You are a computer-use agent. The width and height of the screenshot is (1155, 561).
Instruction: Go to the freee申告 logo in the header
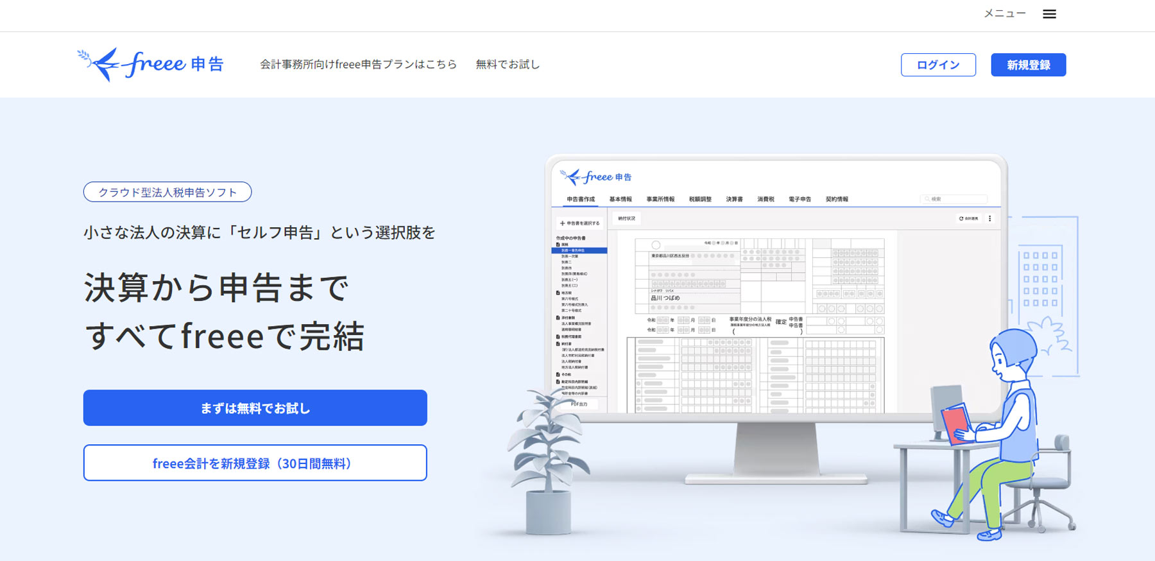[150, 64]
